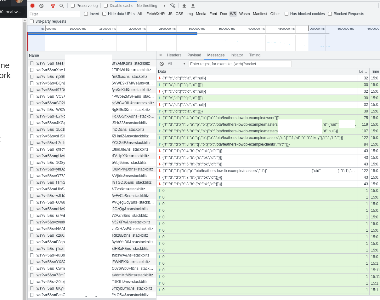Click the blue overview timeline selection bar
Screen dimensions: 380x300
click(113, 33)
